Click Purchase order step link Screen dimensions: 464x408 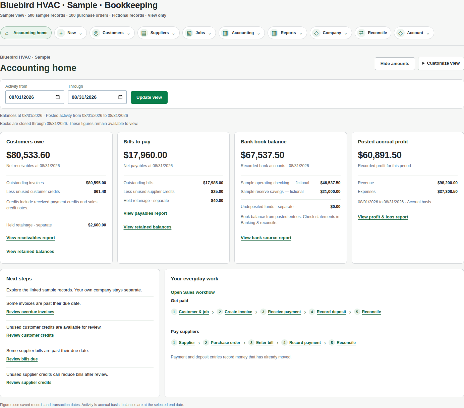(x=226, y=343)
